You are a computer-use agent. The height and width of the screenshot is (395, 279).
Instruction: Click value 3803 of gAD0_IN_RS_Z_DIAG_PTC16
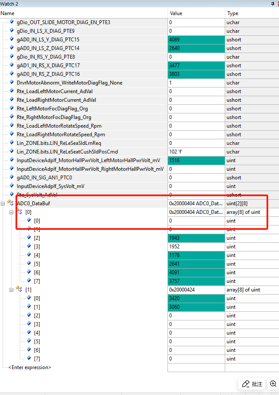coord(196,74)
